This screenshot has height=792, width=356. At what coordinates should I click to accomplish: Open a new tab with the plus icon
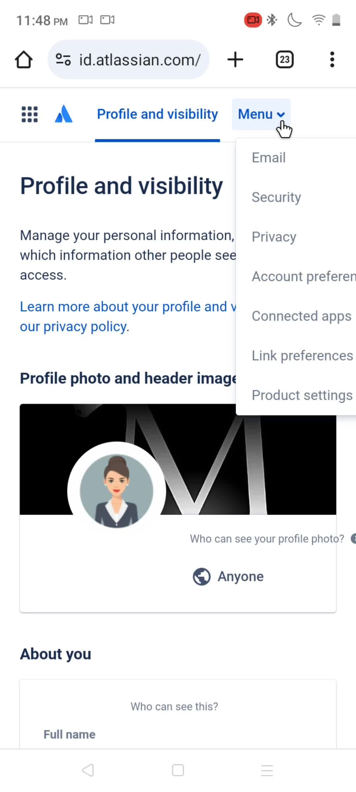(x=235, y=59)
